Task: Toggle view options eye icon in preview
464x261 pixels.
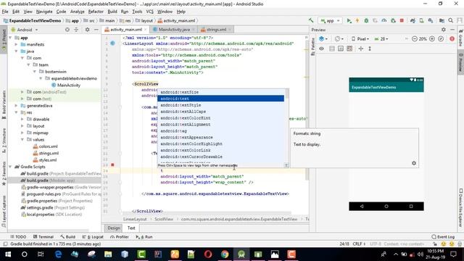Action: (x=321, y=49)
